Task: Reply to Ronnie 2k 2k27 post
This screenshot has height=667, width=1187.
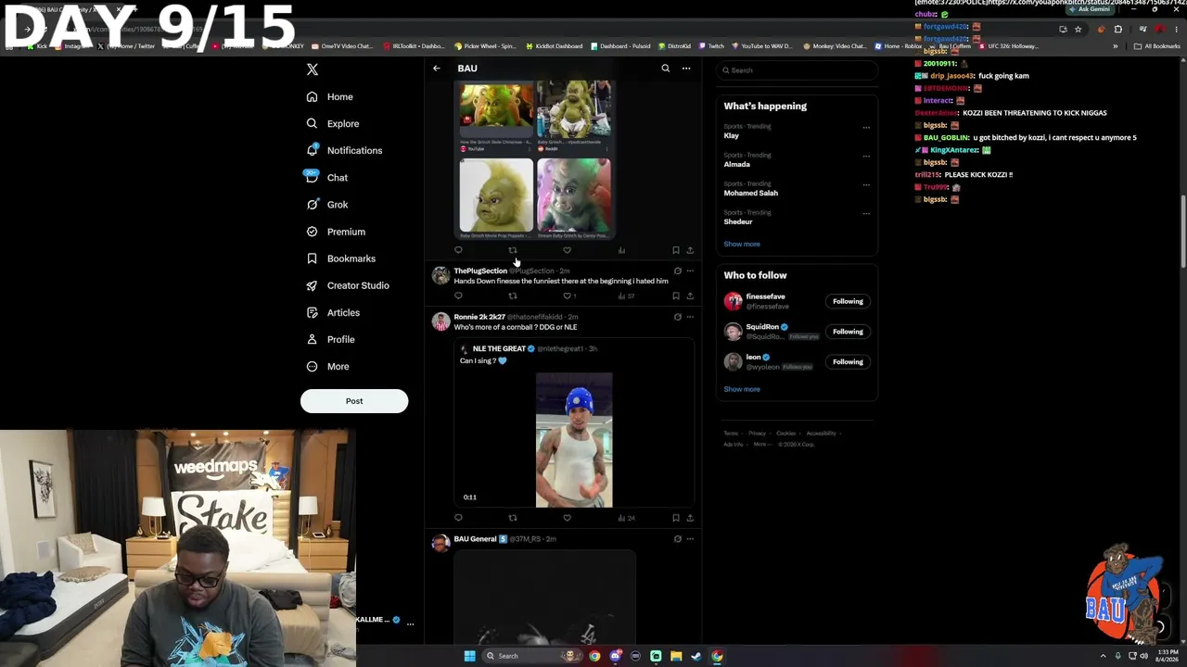Action: 458,518
